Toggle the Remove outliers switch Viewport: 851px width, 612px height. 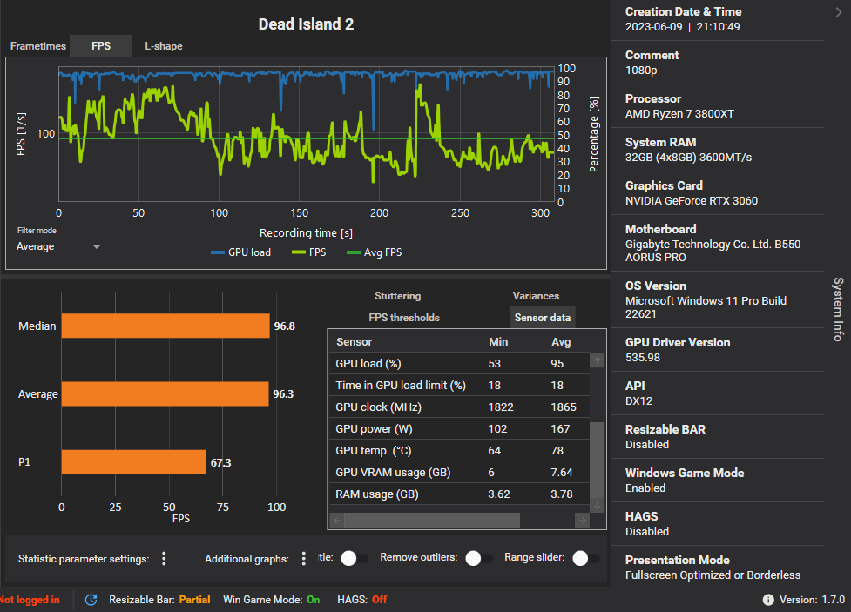[x=479, y=558]
